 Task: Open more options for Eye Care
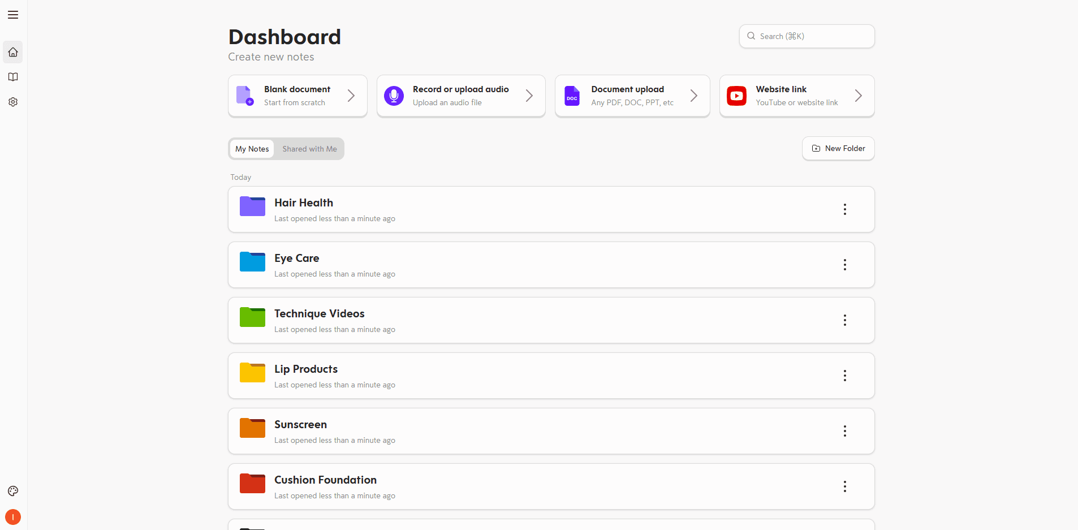tap(845, 265)
